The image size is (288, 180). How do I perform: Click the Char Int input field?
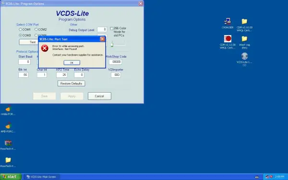coord(42,75)
